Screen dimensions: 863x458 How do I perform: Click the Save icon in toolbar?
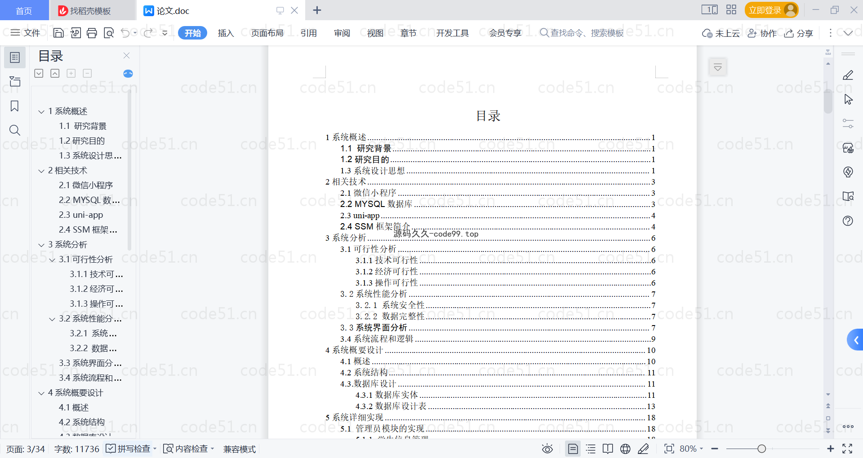pos(58,33)
